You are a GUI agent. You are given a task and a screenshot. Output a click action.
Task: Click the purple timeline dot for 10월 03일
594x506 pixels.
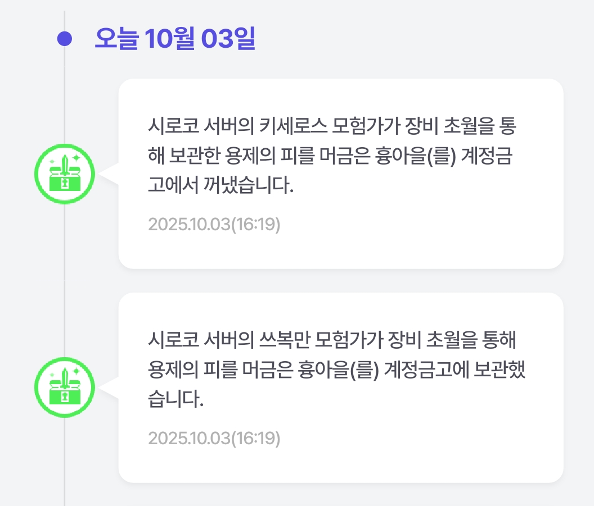[x=65, y=39]
